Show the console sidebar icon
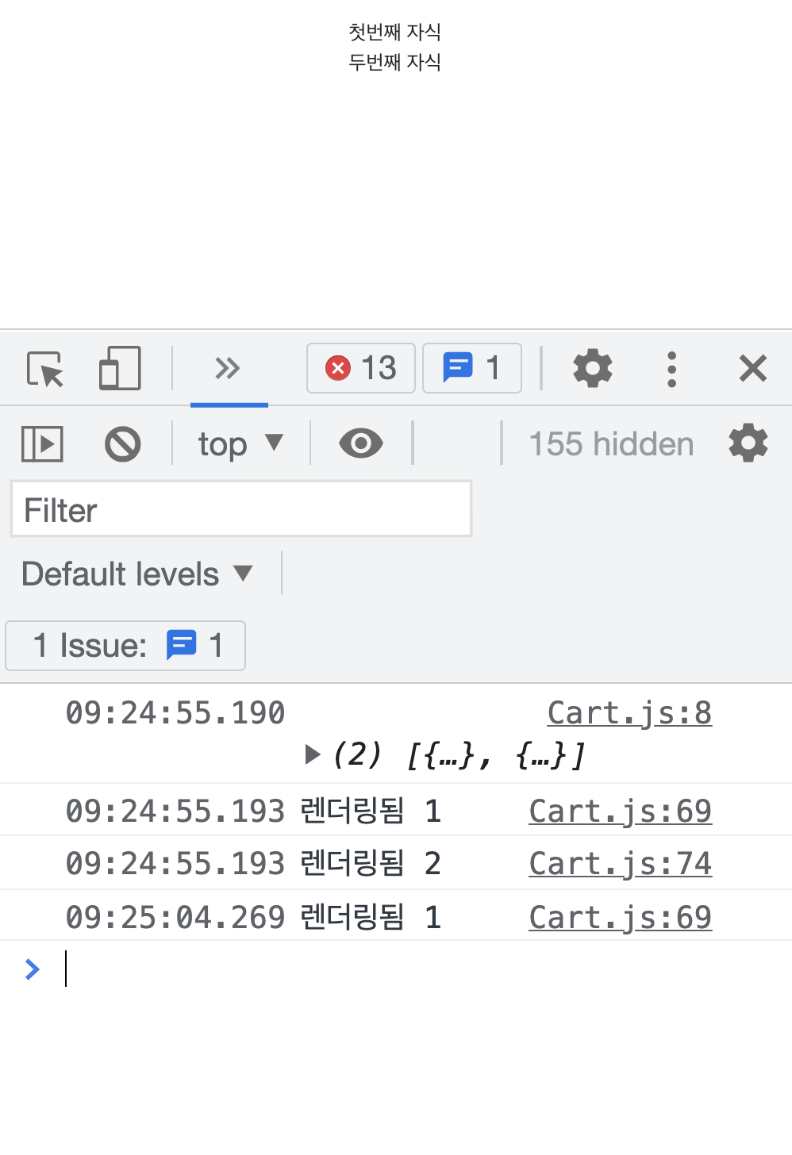Image resolution: width=792 pixels, height=1155 pixels. [42, 444]
